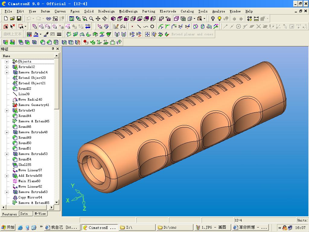Screen dimensions: 309x232
Task: Click the eyedropper pick attributes icon
Action: pyautogui.click(x=46, y=34)
